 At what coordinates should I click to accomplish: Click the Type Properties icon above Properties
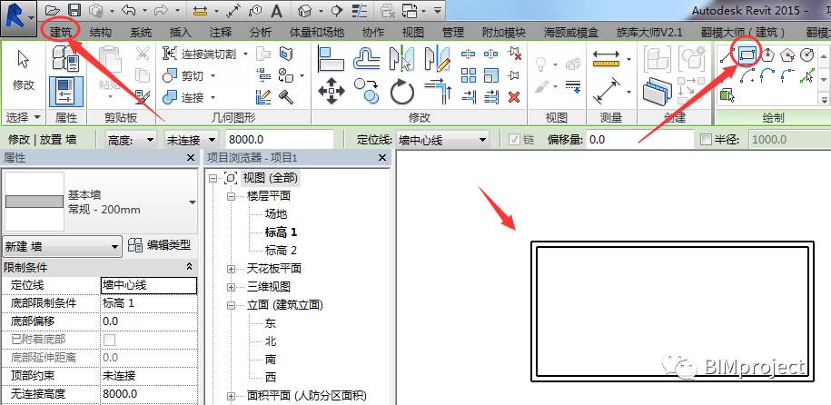pyautogui.click(x=65, y=59)
